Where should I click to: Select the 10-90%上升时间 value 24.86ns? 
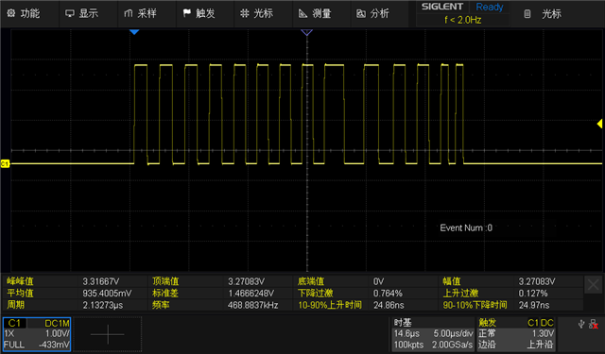(389, 305)
